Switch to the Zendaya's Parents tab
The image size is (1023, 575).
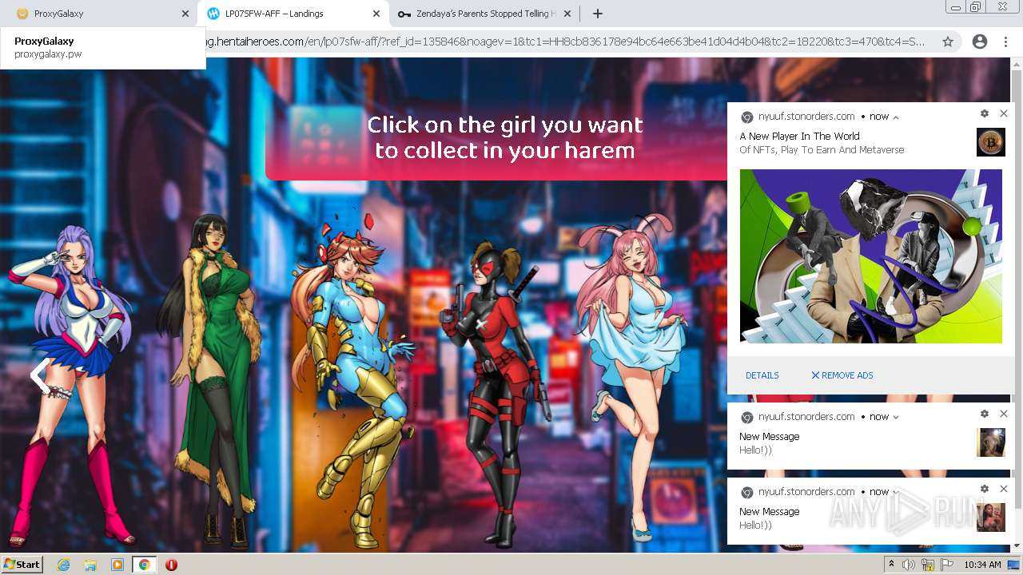(x=484, y=14)
